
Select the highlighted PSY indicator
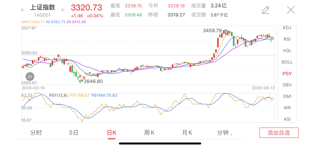click(x=287, y=74)
